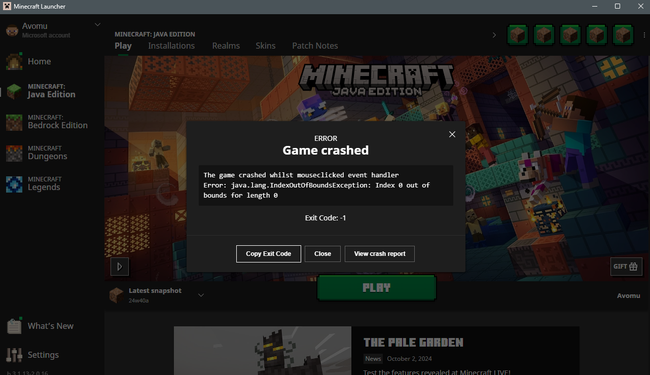
Task: Click the Copy Exit Code button
Action: coord(269,254)
